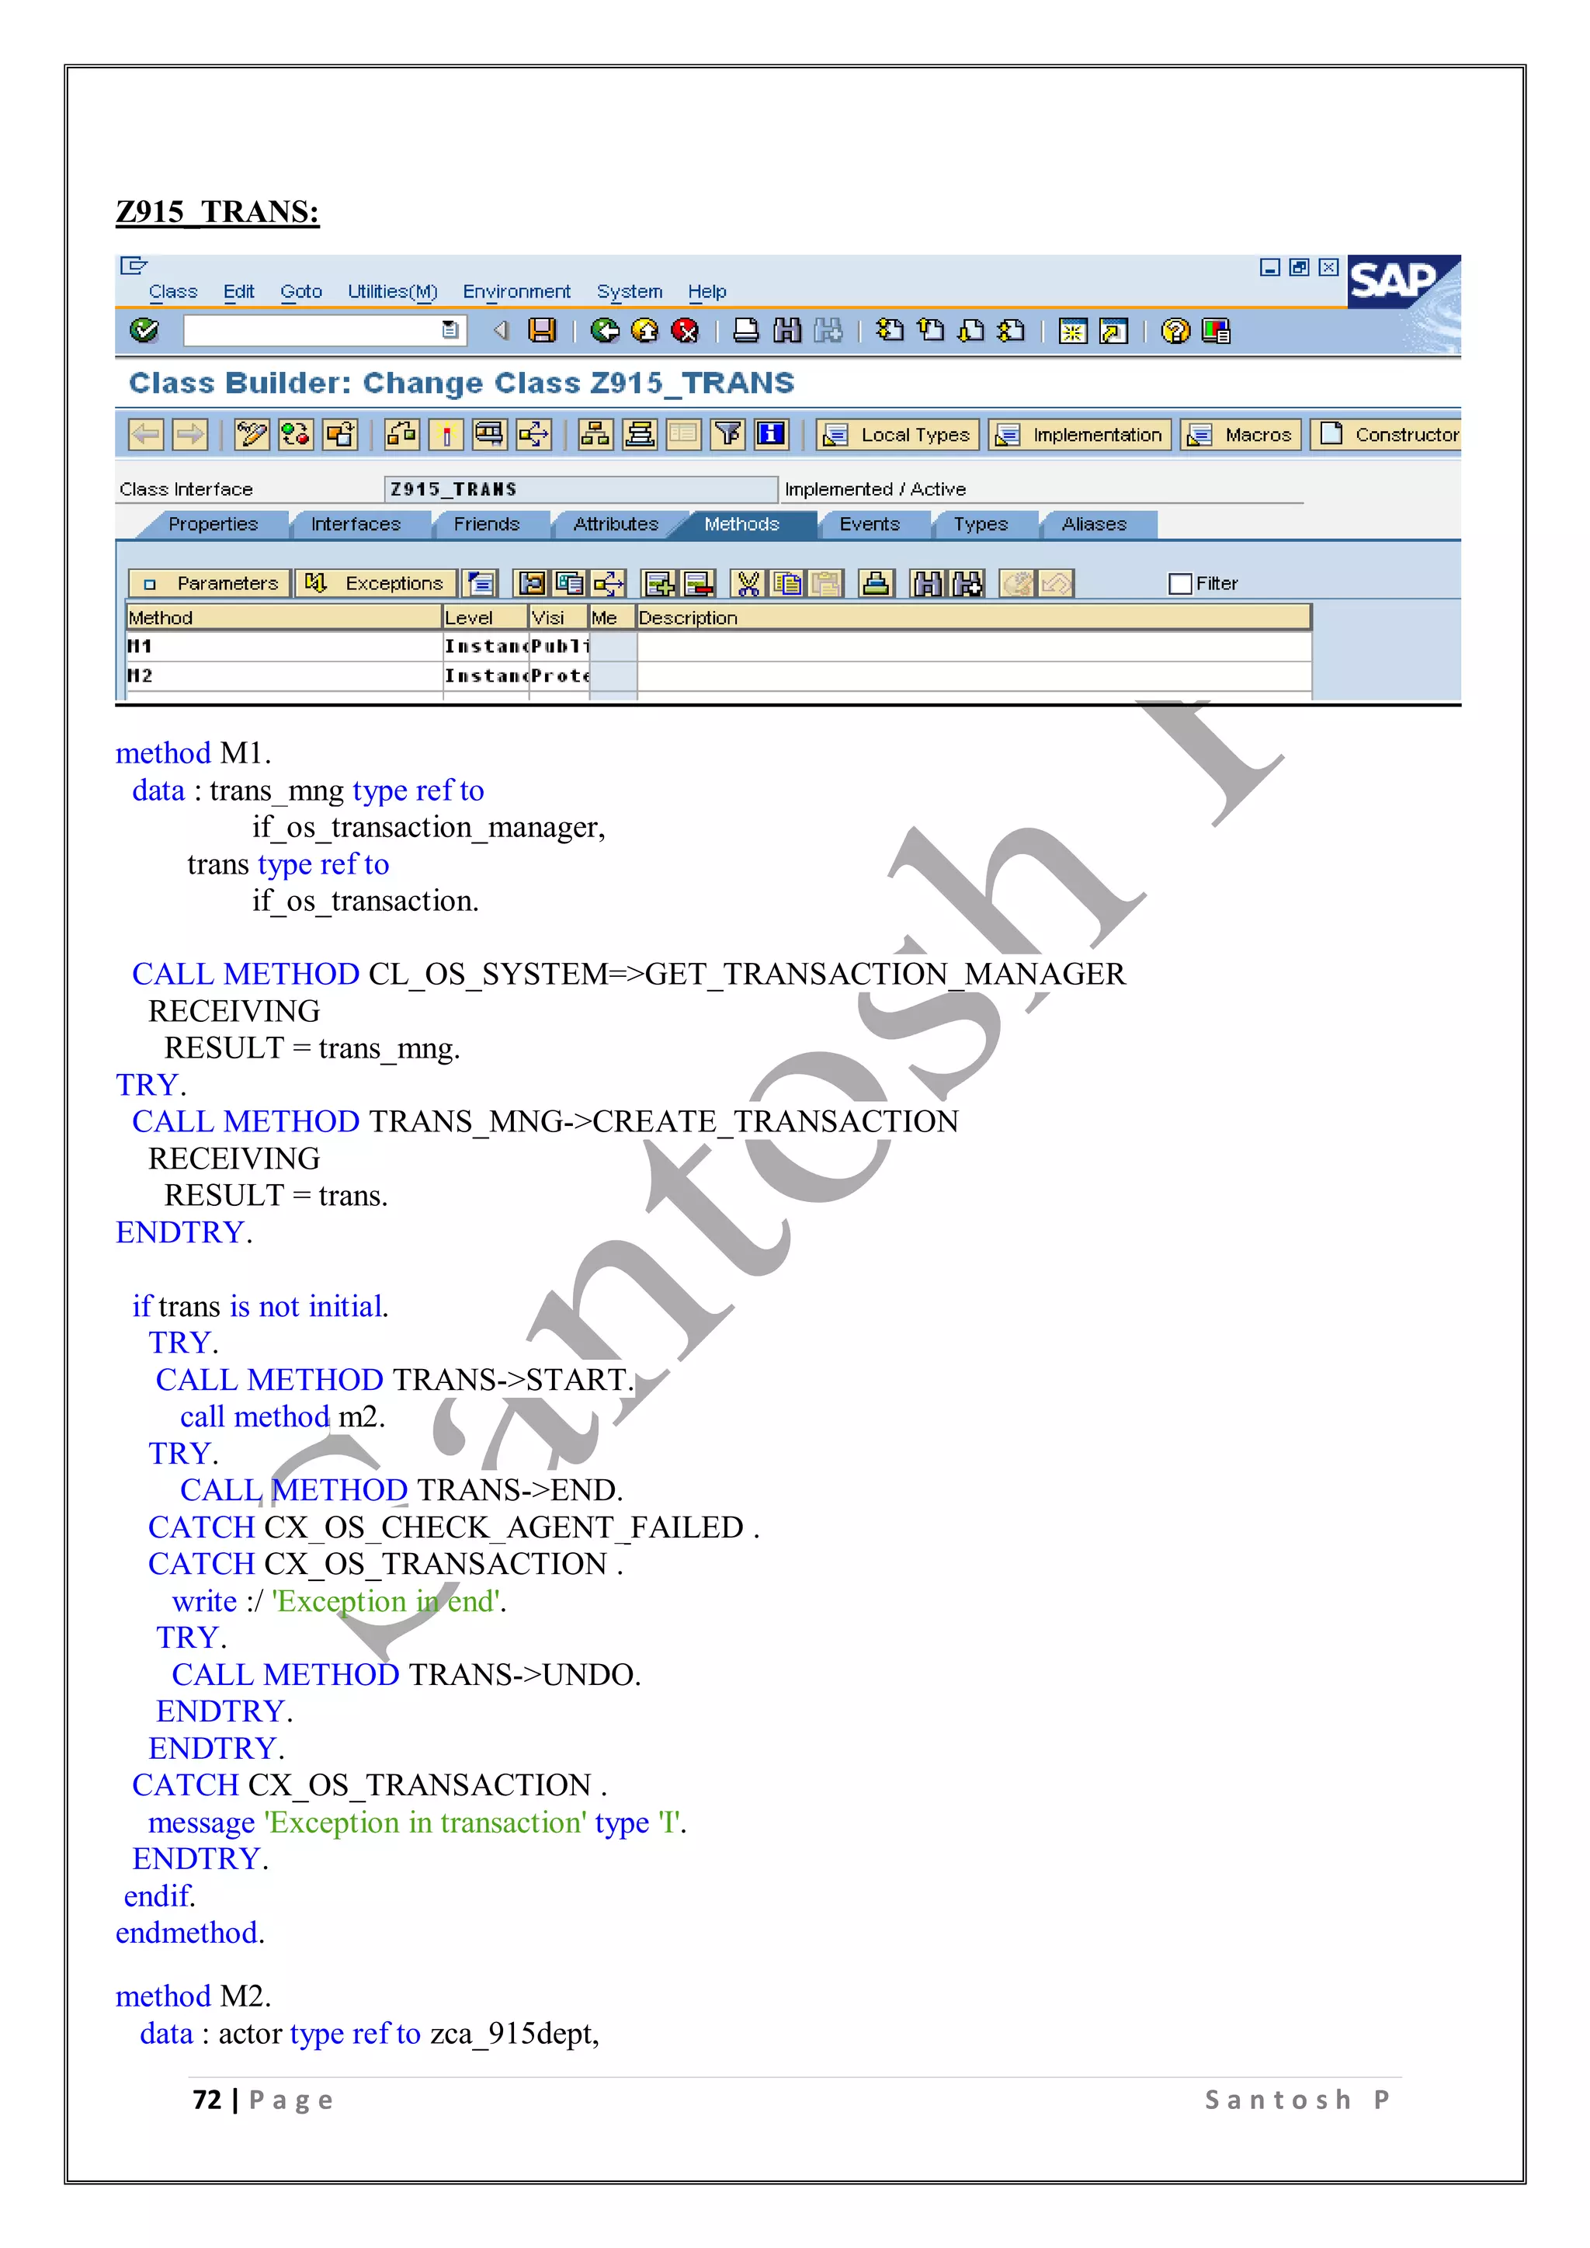
Task: Collapse the command field triangle
Action: [502, 330]
